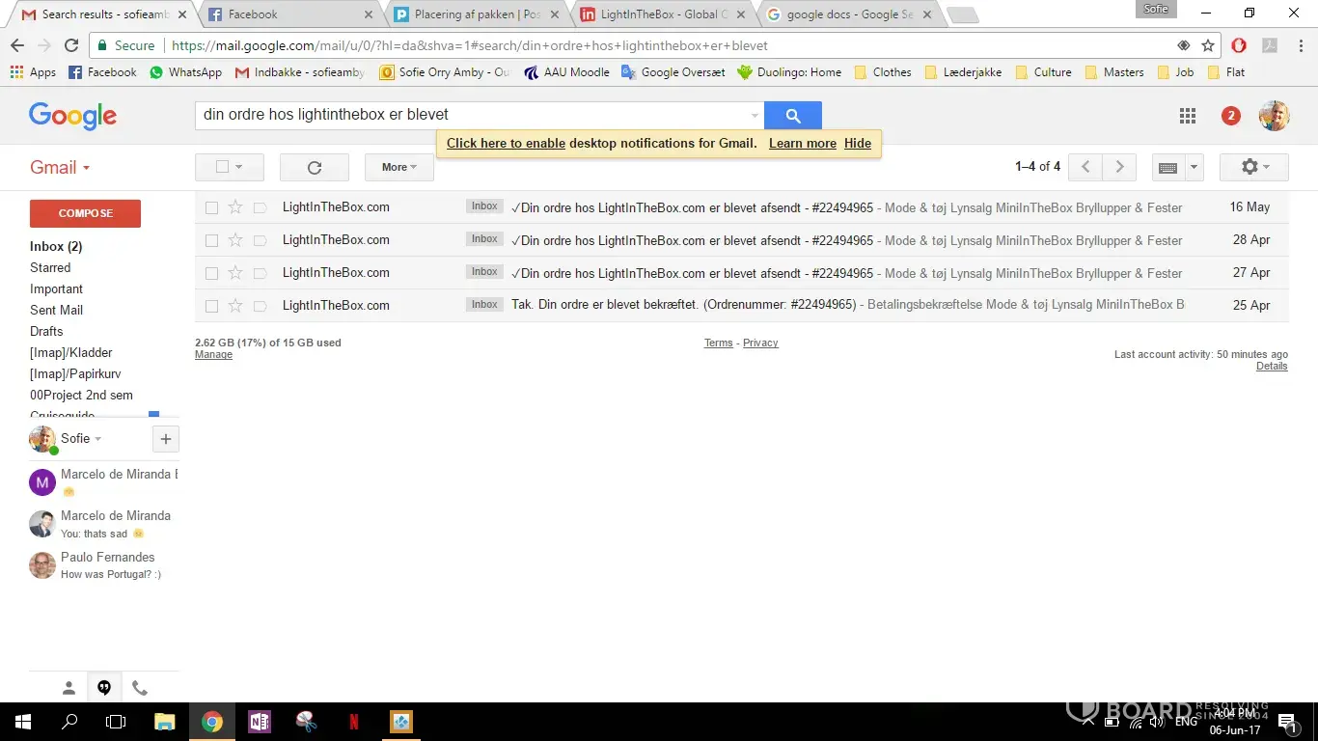Open the Windows Start menu

[22, 721]
